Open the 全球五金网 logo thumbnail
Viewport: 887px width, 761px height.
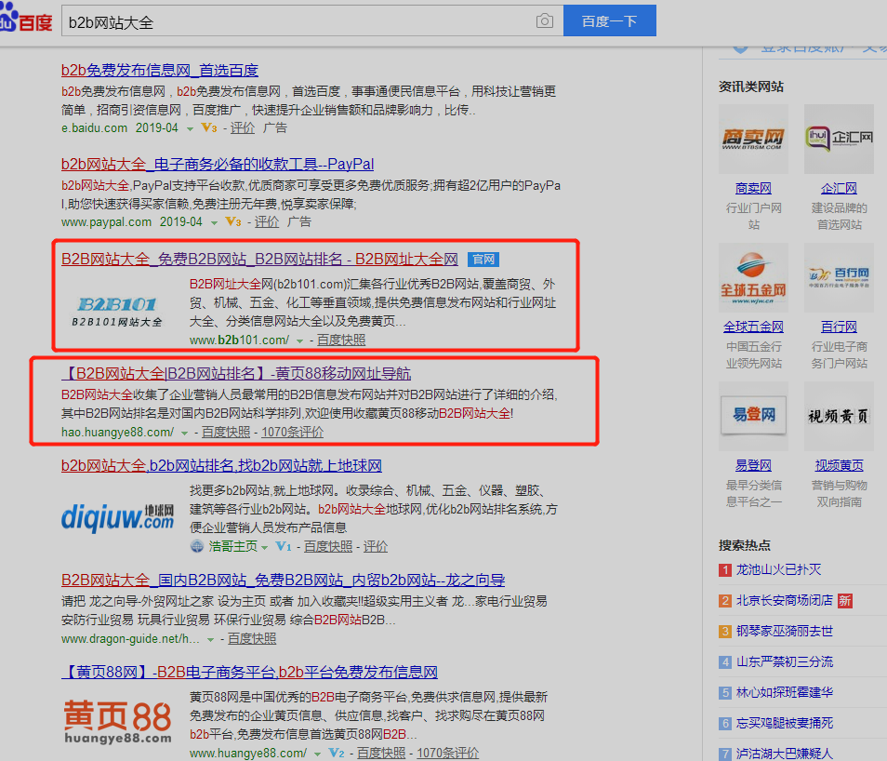(753, 277)
